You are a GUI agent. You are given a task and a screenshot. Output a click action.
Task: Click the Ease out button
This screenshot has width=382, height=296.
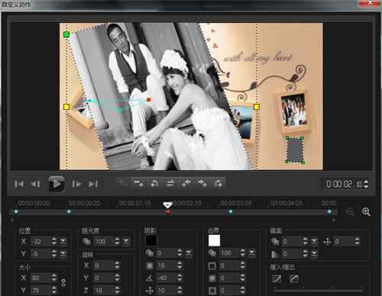point(294,278)
